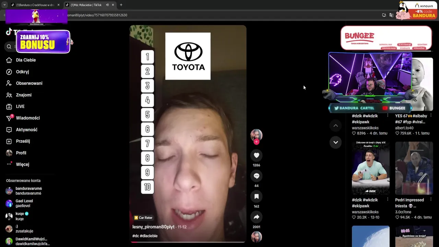Open the #dc hashtag
Viewport: 439px width, 247px height.
click(x=135, y=236)
